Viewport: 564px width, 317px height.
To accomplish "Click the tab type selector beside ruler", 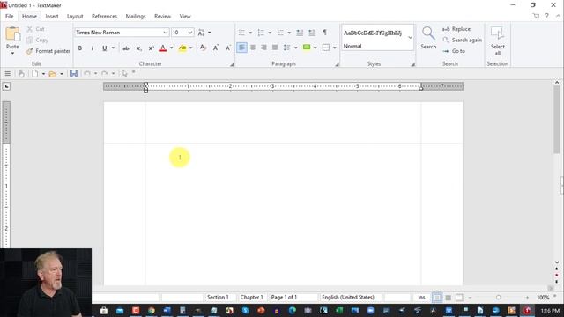I will [6, 86].
